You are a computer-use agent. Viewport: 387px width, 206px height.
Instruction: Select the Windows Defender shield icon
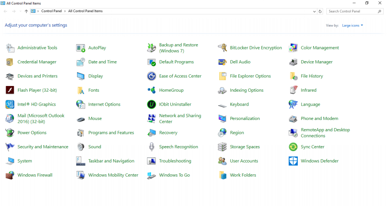click(293, 161)
